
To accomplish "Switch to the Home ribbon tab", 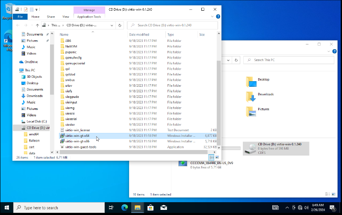I will pyautogui.click(x=35, y=17).
